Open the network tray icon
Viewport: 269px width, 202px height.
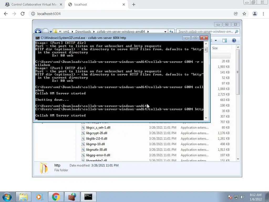[236, 197]
